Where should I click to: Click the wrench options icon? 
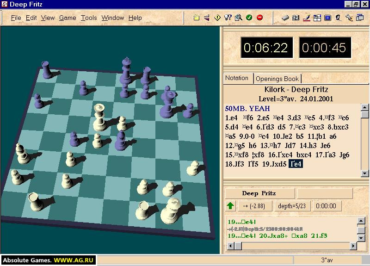click(x=349, y=18)
